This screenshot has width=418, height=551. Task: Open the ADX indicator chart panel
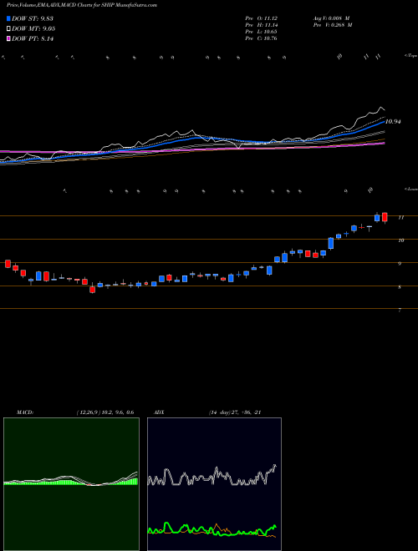click(214, 484)
